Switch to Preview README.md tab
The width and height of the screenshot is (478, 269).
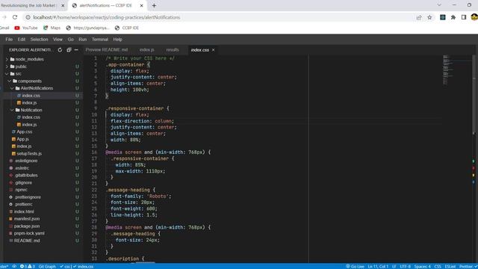(107, 50)
